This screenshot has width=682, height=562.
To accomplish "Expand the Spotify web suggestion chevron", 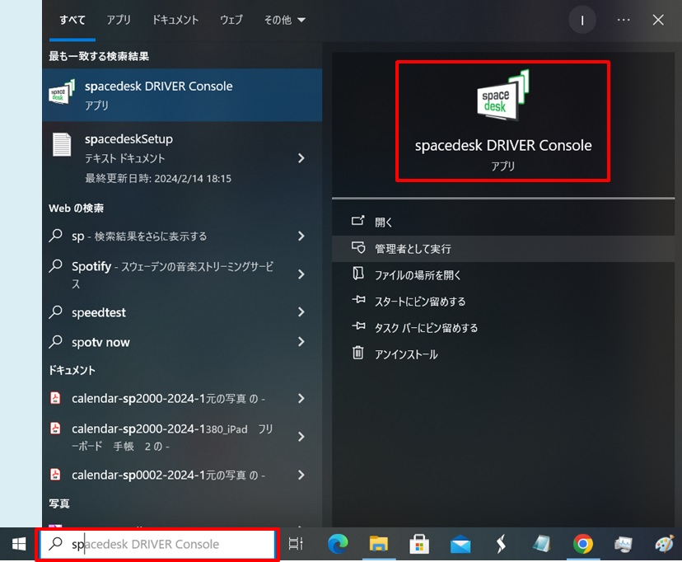I will 301,274.
